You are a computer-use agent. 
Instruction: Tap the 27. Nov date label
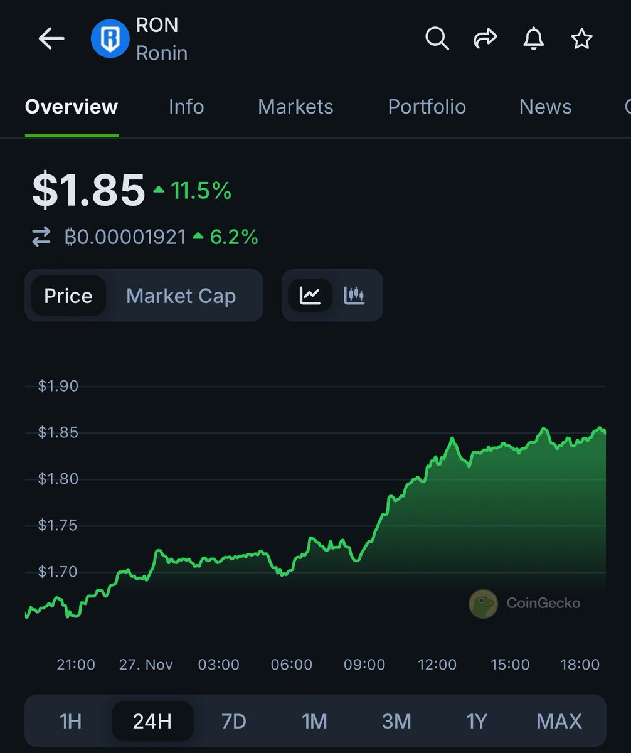tap(146, 665)
